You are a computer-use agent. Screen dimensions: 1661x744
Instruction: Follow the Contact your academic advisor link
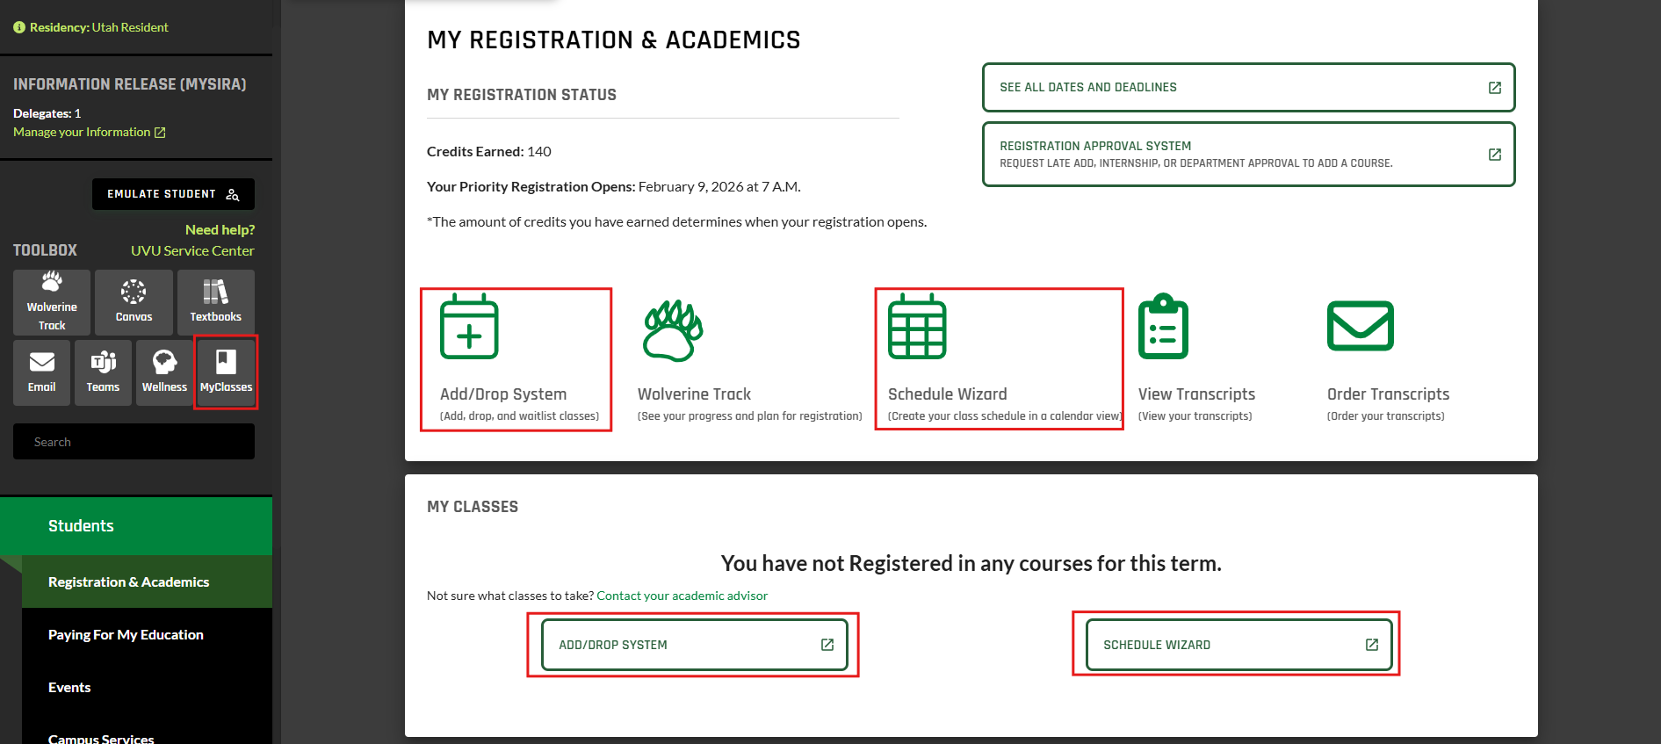[x=682, y=596]
